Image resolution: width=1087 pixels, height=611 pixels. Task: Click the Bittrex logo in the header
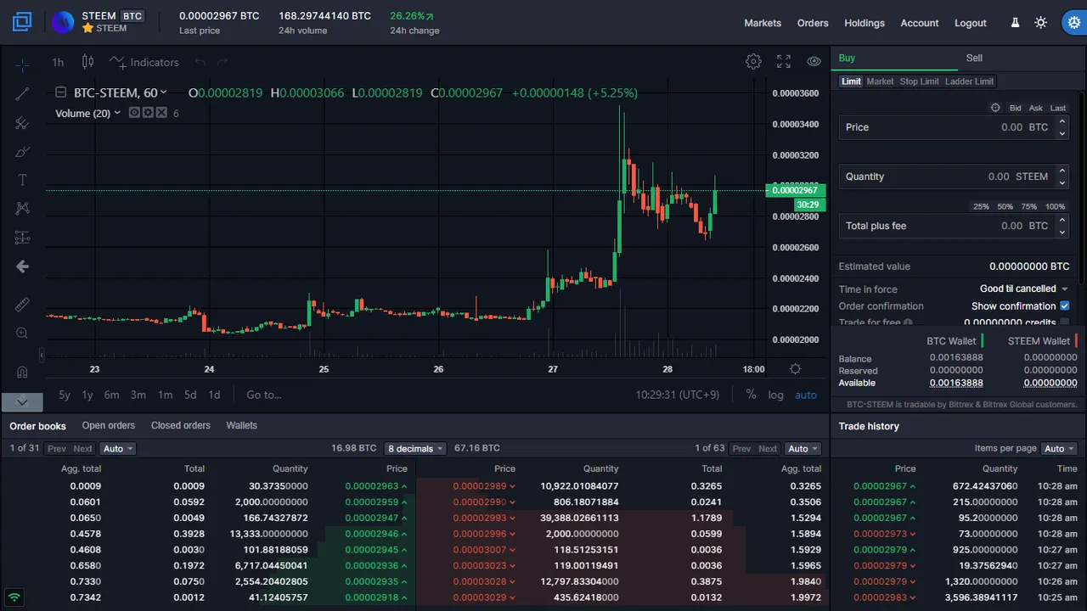coord(21,22)
